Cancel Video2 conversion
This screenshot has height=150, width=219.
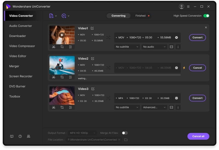click(x=197, y=68)
